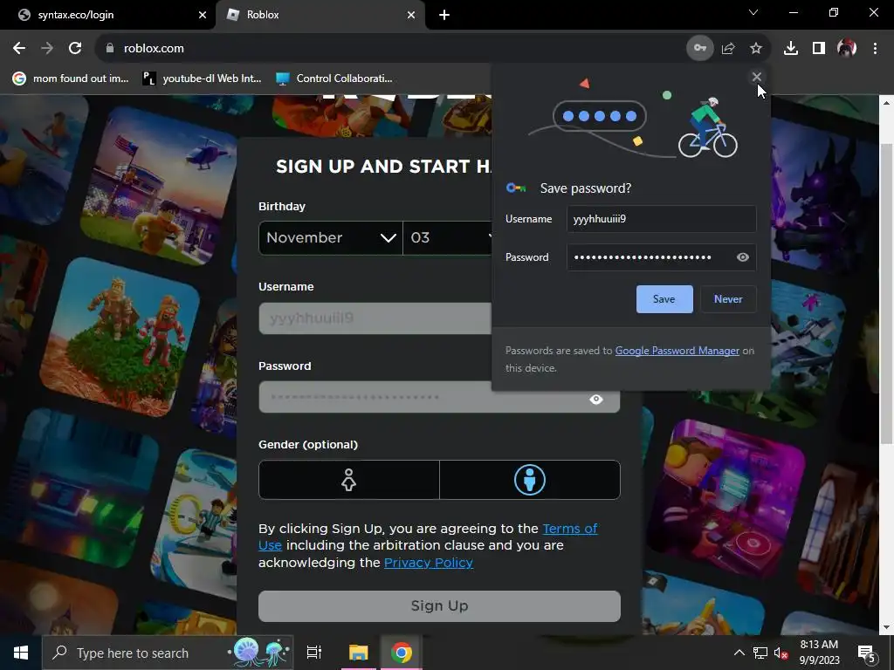
Task: Click the Sign Up button
Action: [439, 605]
